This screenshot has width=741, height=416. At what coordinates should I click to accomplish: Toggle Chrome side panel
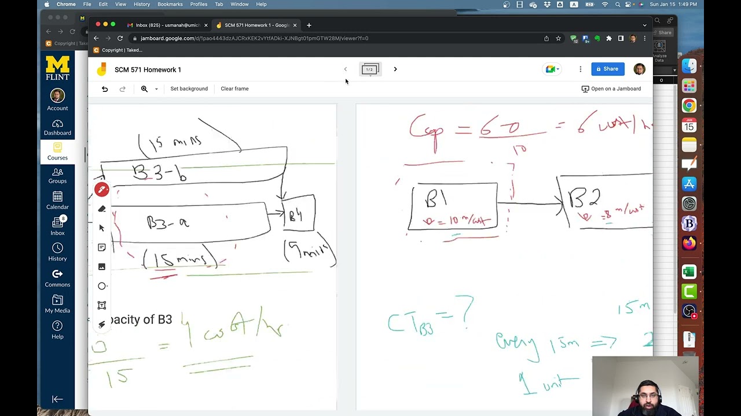[x=621, y=38]
